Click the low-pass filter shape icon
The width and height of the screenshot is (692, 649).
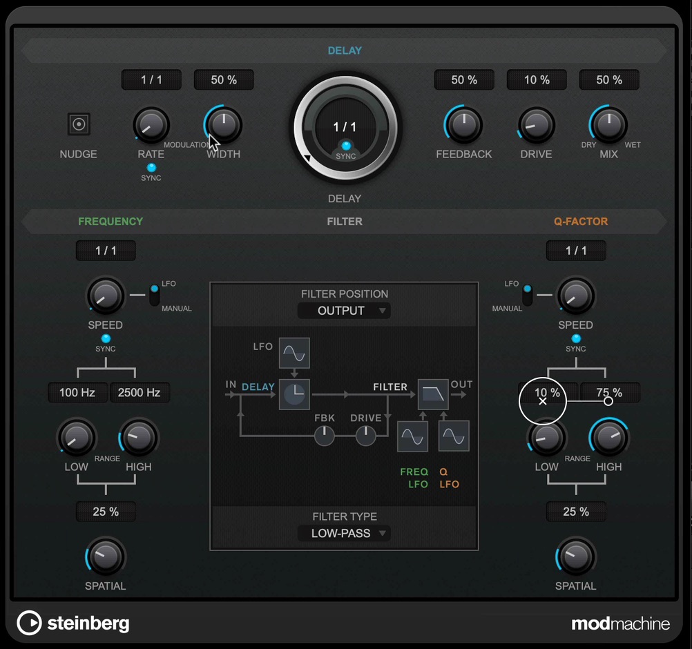click(433, 394)
